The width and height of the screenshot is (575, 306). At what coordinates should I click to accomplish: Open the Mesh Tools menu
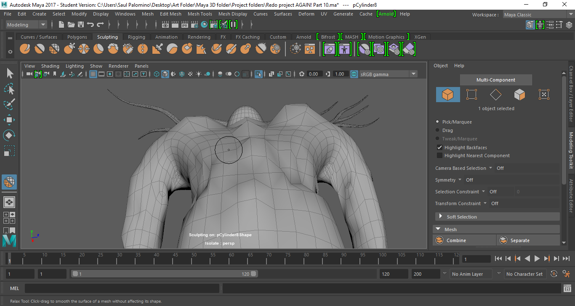pos(200,14)
